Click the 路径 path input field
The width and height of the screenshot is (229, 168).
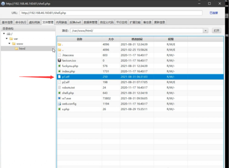(x=136, y=31)
